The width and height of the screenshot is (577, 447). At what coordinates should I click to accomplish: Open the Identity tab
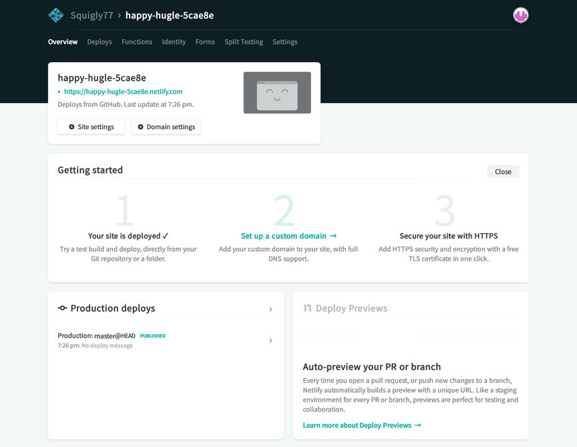click(x=174, y=42)
